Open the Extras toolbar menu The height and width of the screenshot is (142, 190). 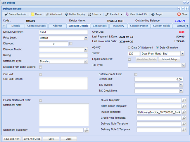[95, 14]
